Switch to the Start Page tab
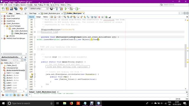189x106 pixels. point(33,14)
